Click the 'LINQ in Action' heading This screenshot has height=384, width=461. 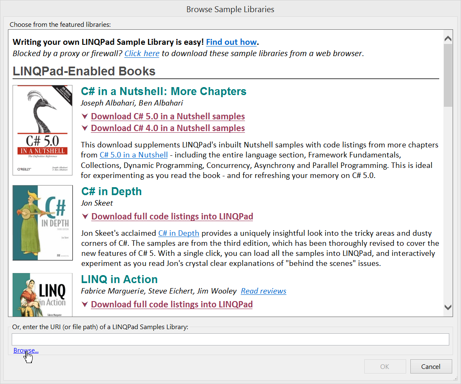(x=119, y=279)
